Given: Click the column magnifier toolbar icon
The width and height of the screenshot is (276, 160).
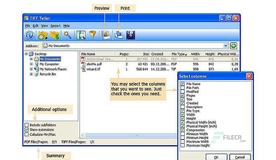Looking at the screenshot, I should point(81,35).
